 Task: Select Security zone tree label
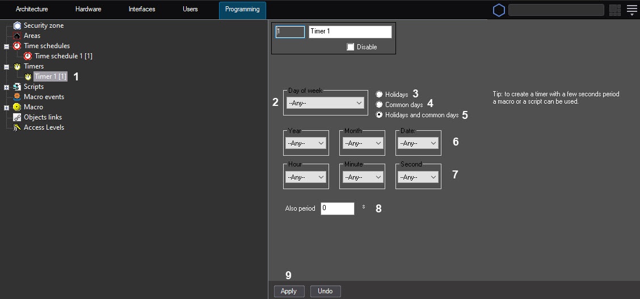pos(44,25)
